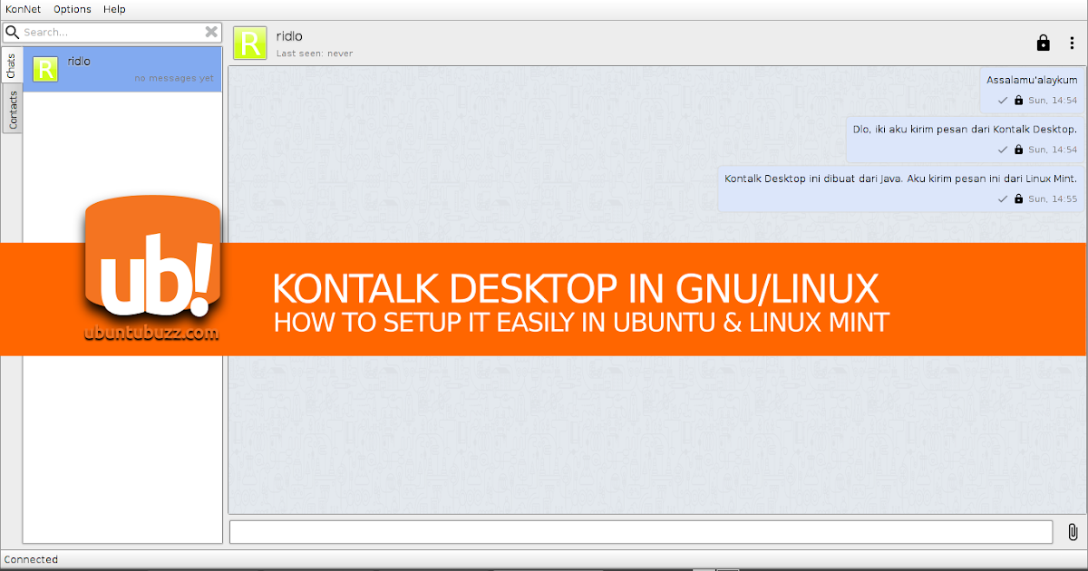Click the 'Kontalk Desktop ini dibuat dari Java' message

[x=900, y=188]
